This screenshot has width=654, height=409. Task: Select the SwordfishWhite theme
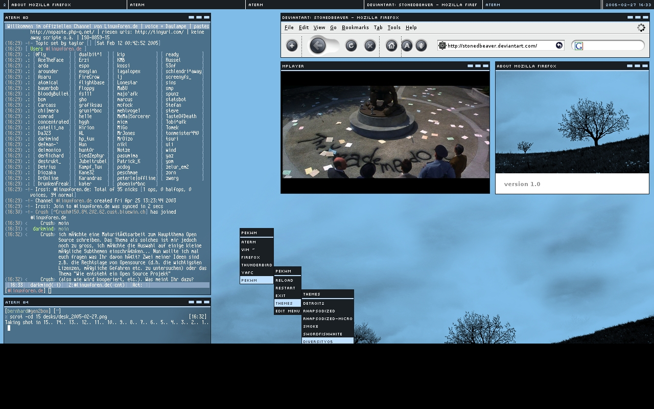coord(328,334)
